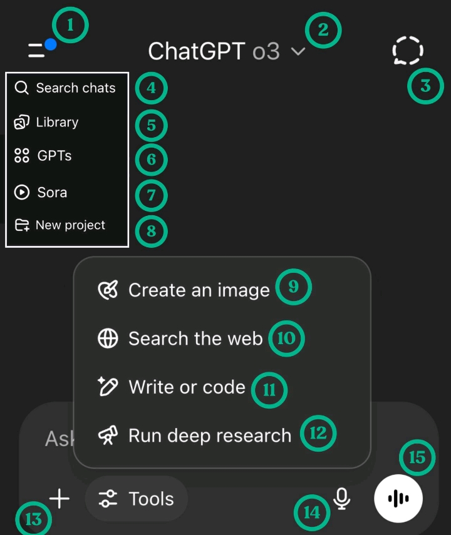Click the microphone dictation icon
Viewport: 451px width, 535px height.
click(x=341, y=499)
